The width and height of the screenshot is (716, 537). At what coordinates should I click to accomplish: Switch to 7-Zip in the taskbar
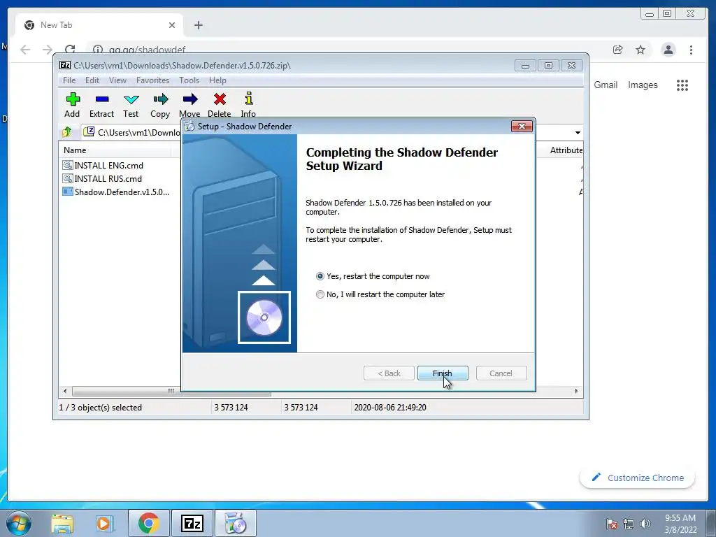(x=192, y=523)
